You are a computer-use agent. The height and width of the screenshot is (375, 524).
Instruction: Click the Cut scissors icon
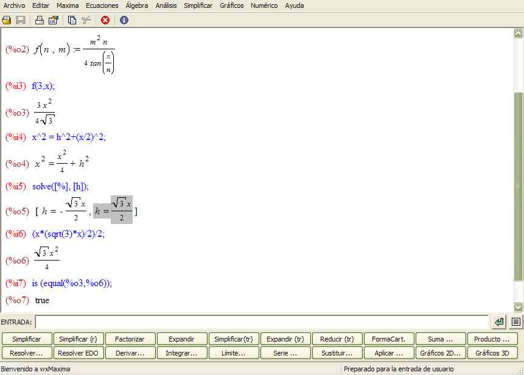pos(86,20)
